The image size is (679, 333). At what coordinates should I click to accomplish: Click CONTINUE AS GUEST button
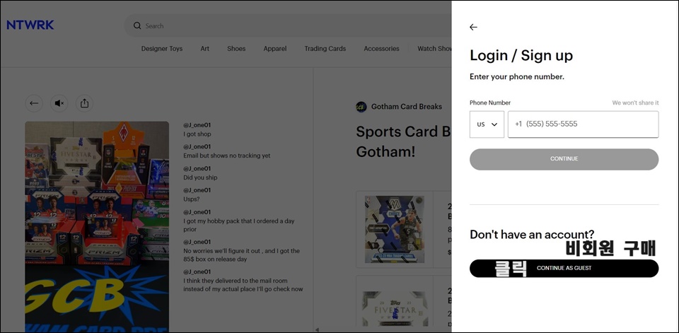[564, 268]
